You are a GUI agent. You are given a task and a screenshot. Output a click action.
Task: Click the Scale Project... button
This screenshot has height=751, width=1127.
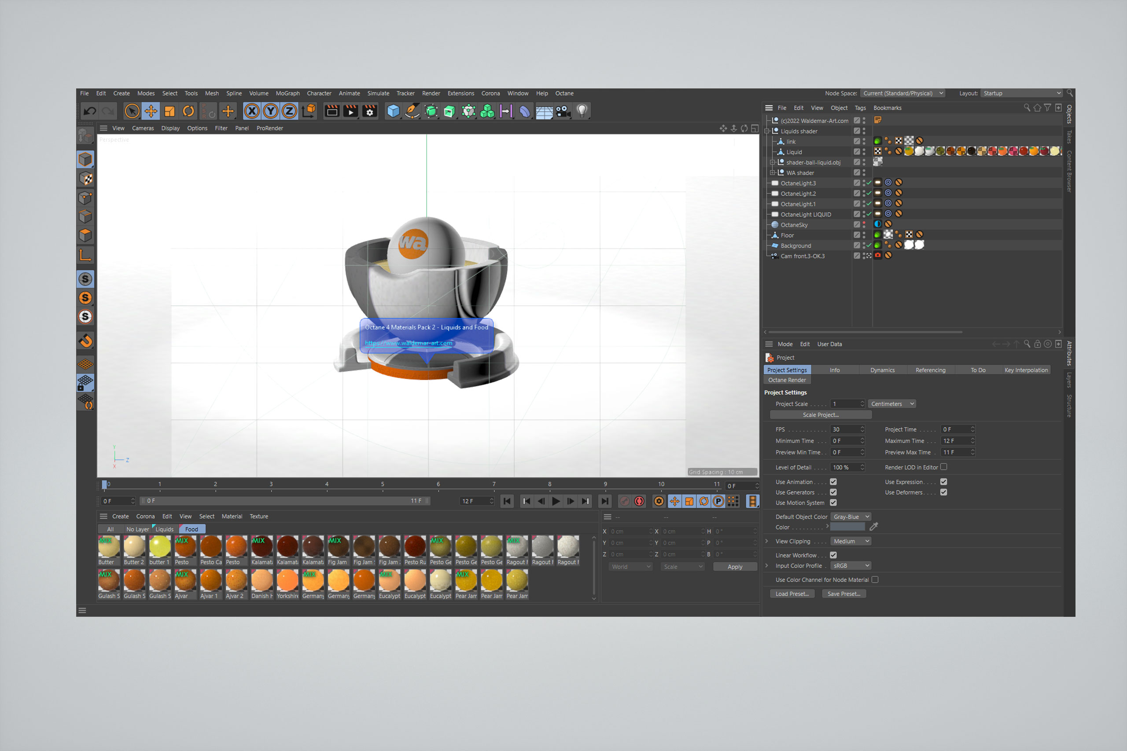821,415
